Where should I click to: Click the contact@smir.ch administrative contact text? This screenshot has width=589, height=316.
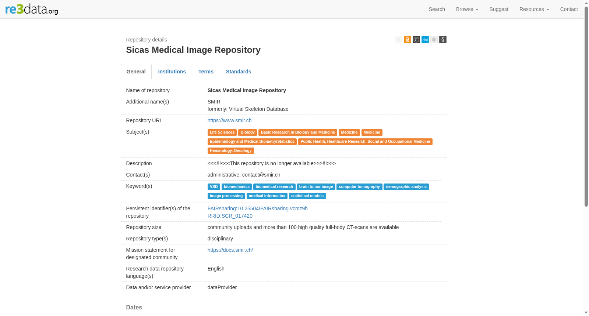261,175
